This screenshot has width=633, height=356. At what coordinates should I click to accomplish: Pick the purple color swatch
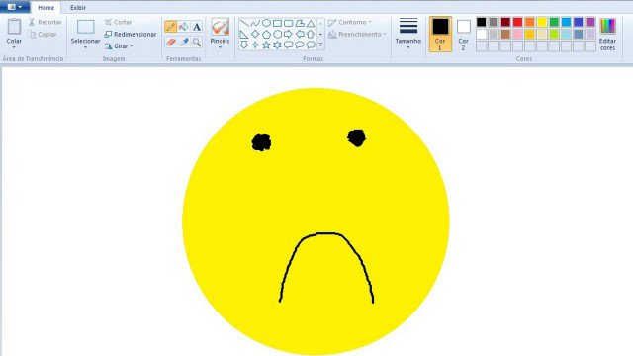tap(590, 22)
